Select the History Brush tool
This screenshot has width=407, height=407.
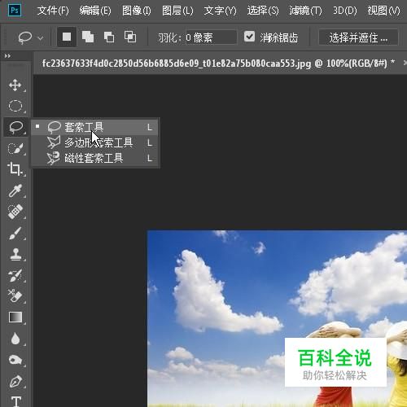tap(15, 275)
